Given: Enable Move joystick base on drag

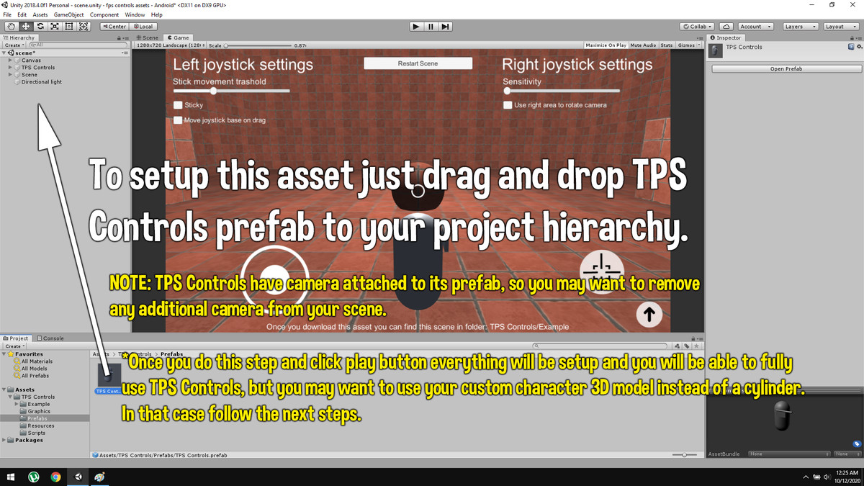Looking at the screenshot, I should [x=178, y=120].
